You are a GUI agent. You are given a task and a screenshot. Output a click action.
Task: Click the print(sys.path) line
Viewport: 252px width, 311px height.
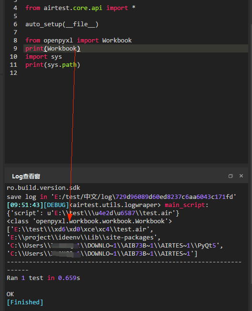(52, 65)
